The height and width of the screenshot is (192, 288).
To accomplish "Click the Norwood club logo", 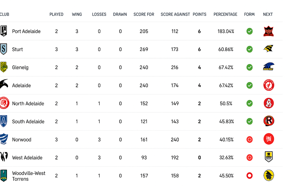I will 4,139.
